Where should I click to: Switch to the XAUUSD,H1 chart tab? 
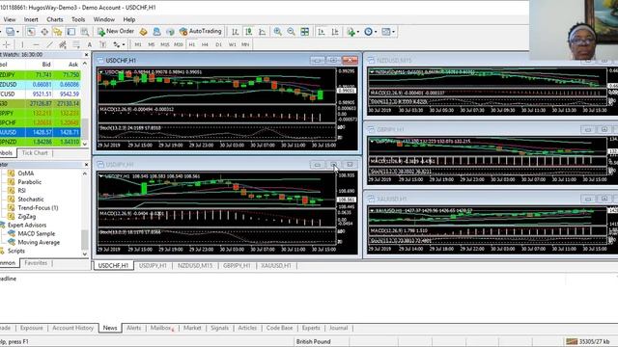pos(276,266)
